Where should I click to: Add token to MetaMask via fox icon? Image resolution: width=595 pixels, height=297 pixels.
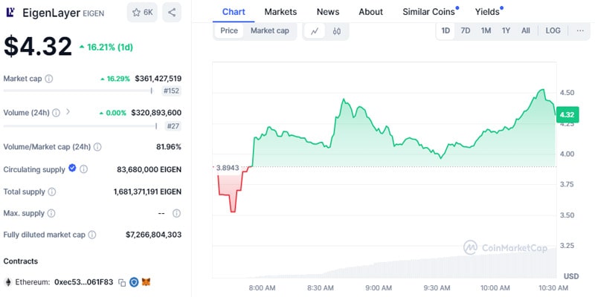pyautogui.click(x=146, y=282)
